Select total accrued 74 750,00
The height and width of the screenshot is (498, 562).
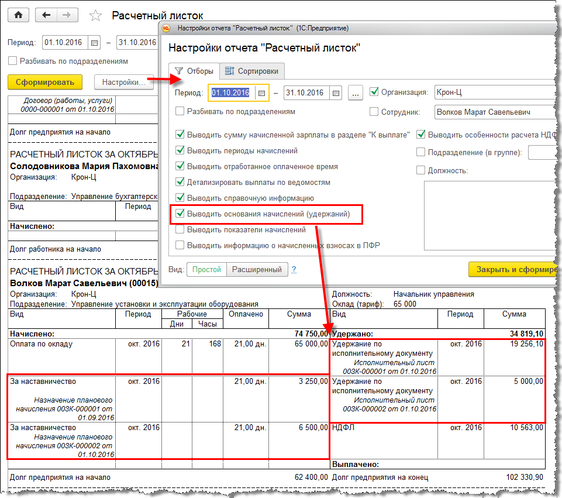[x=311, y=334]
